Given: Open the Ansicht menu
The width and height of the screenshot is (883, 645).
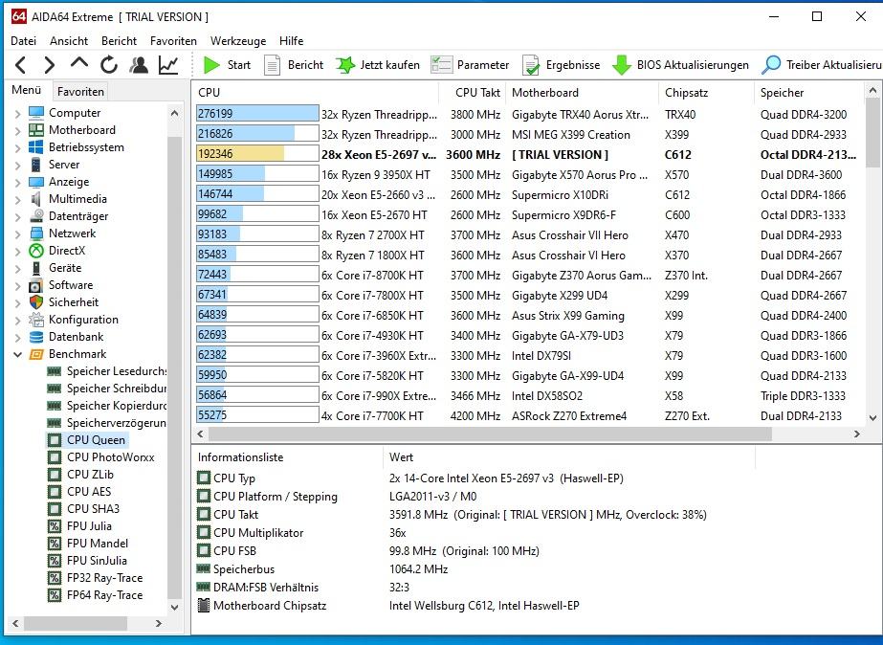Looking at the screenshot, I should click(69, 40).
